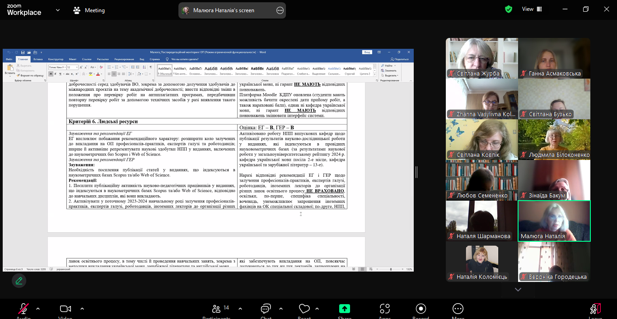Image resolution: width=617 pixels, height=319 pixels.
Task: Toggle the Video camera button
Action: [65, 309]
